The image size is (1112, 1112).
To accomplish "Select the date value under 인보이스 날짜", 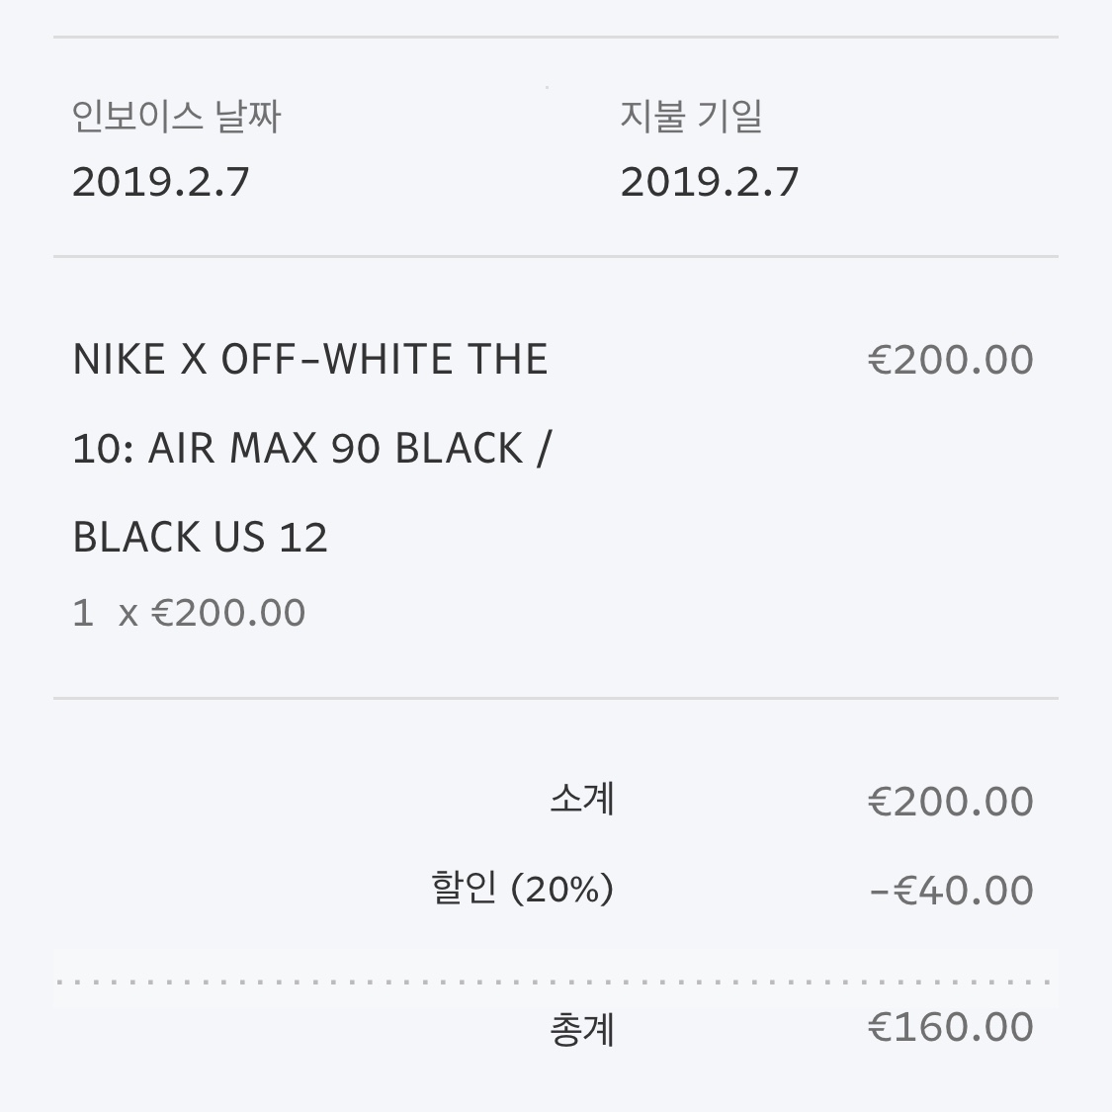I will coord(161,182).
